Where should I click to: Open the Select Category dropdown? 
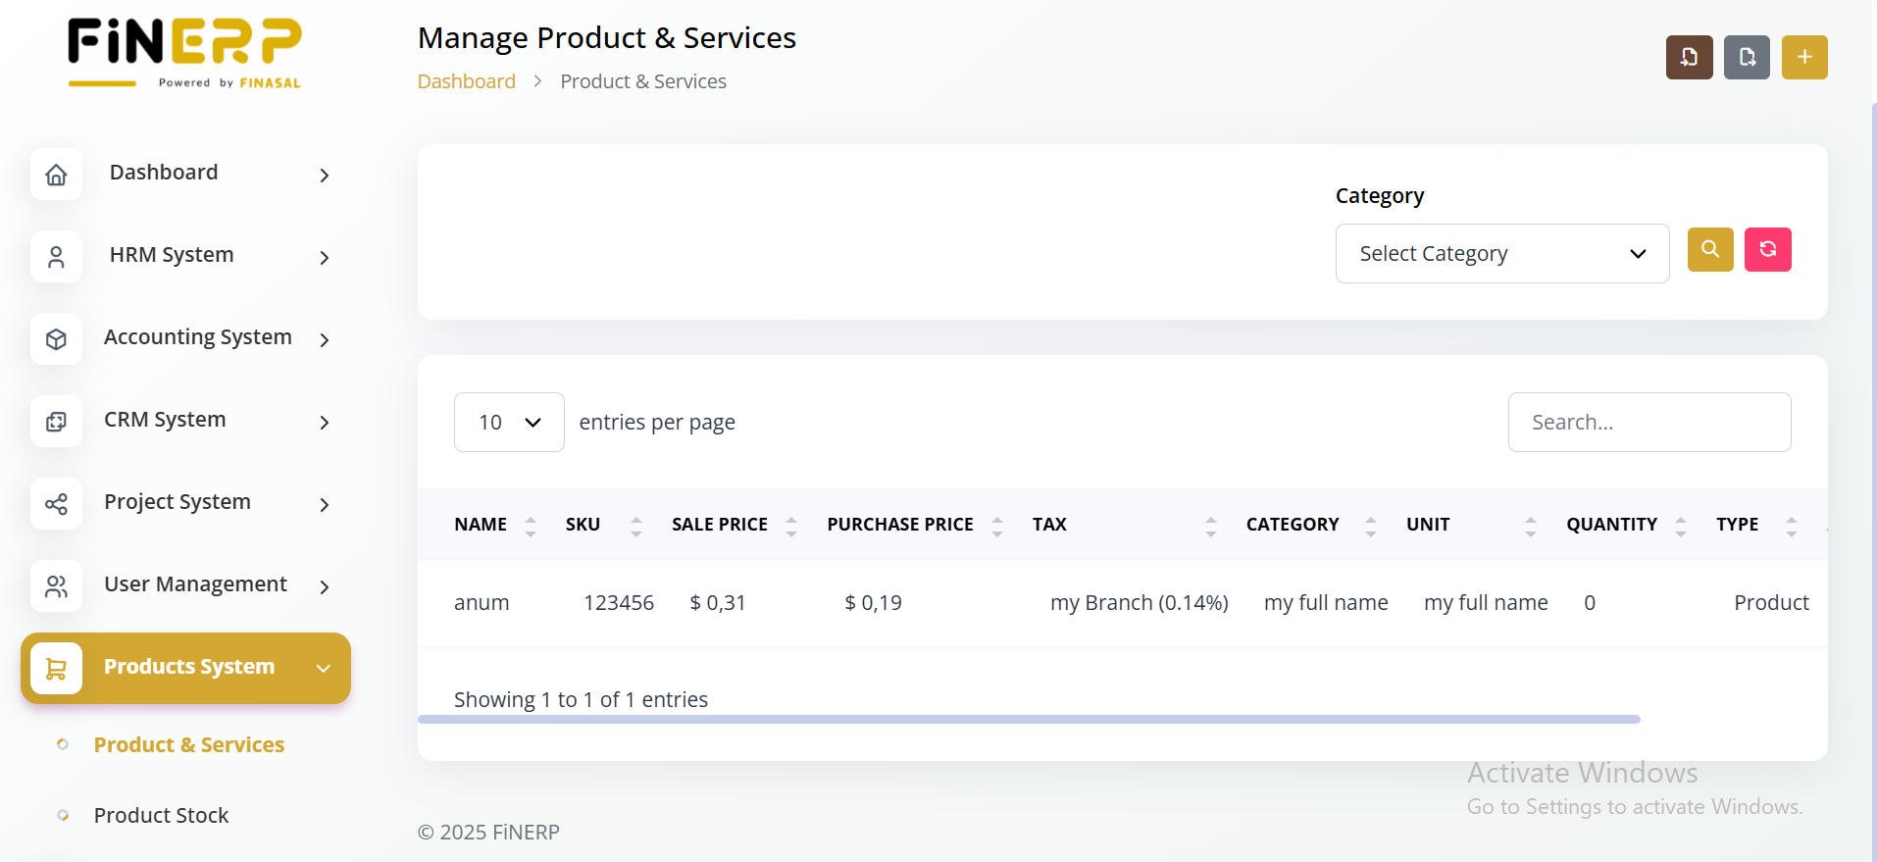coord(1501,254)
